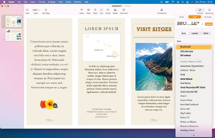The image size is (215, 138).
Task: Select the second page thumbnail
Action: 13,35
